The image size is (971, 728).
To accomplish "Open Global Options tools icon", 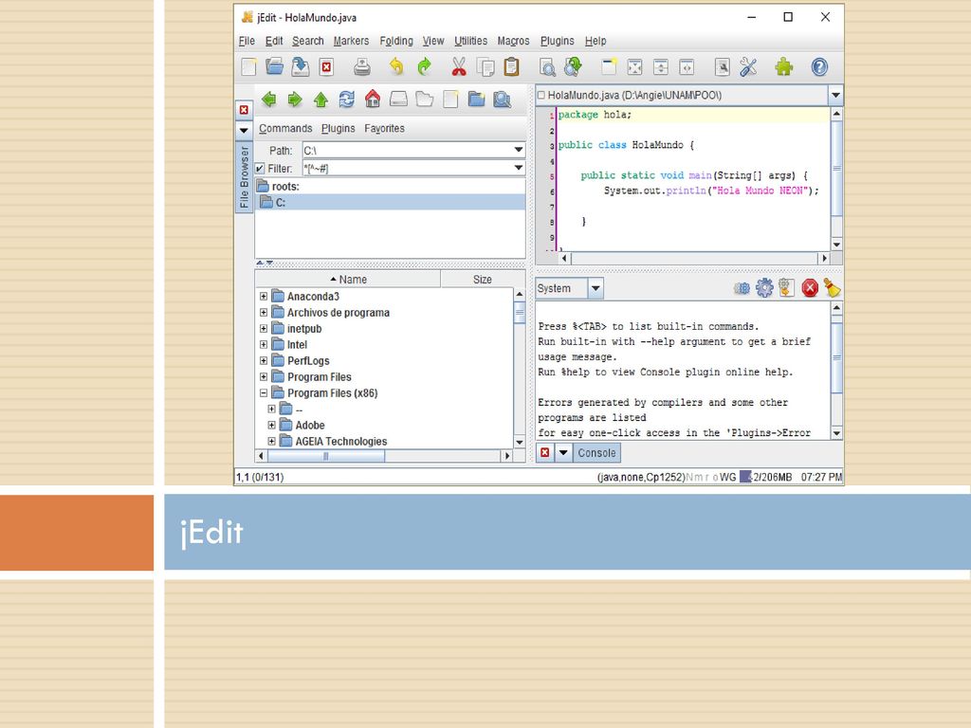I will tap(748, 67).
